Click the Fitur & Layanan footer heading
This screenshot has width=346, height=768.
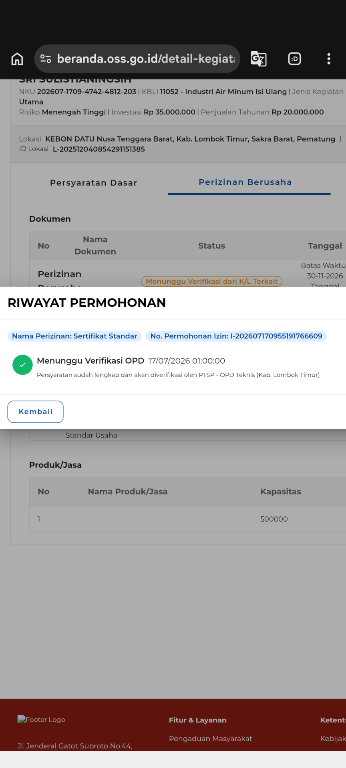198,720
